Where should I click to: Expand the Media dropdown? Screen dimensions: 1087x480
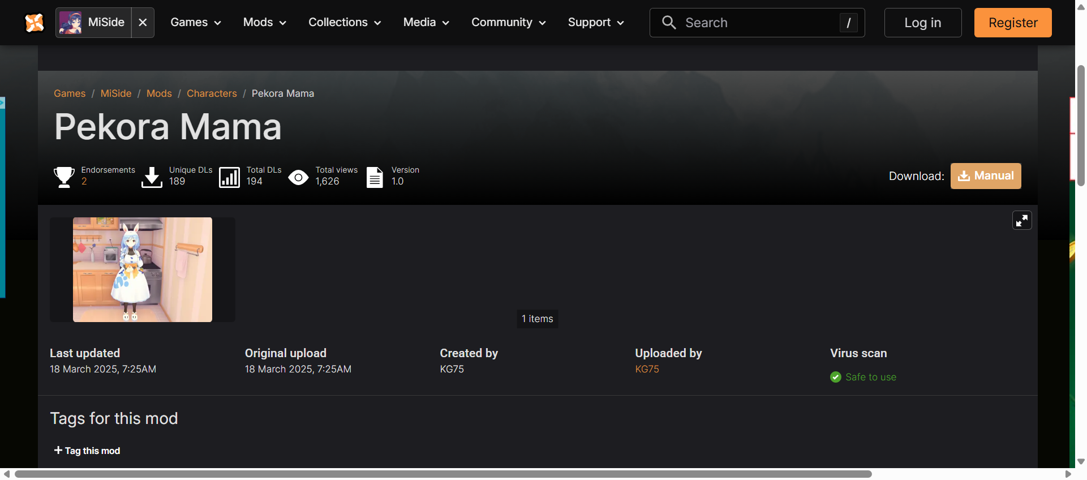point(426,23)
